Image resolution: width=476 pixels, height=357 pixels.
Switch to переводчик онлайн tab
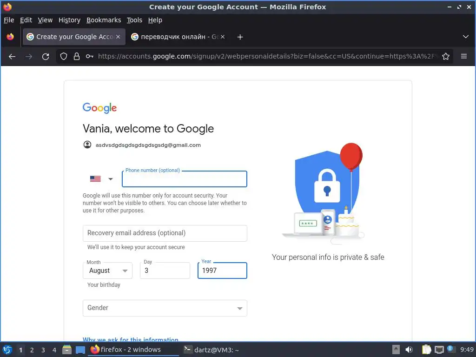178,37
